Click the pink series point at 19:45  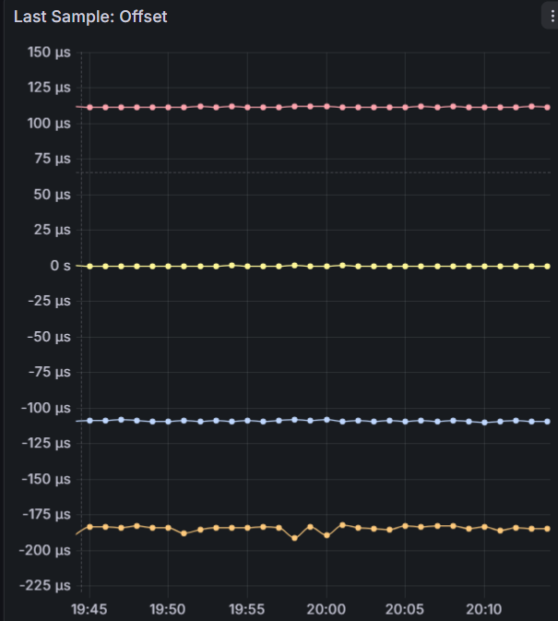click(89, 107)
